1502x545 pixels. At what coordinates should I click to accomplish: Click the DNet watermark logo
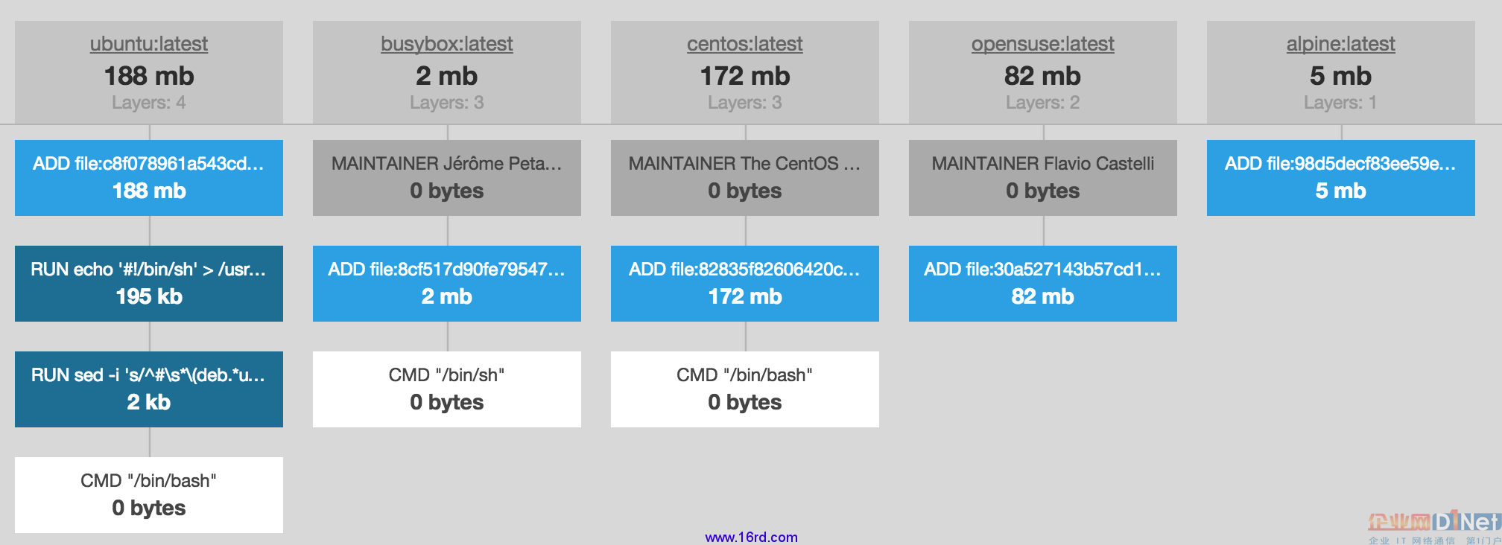coord(1433,526)
